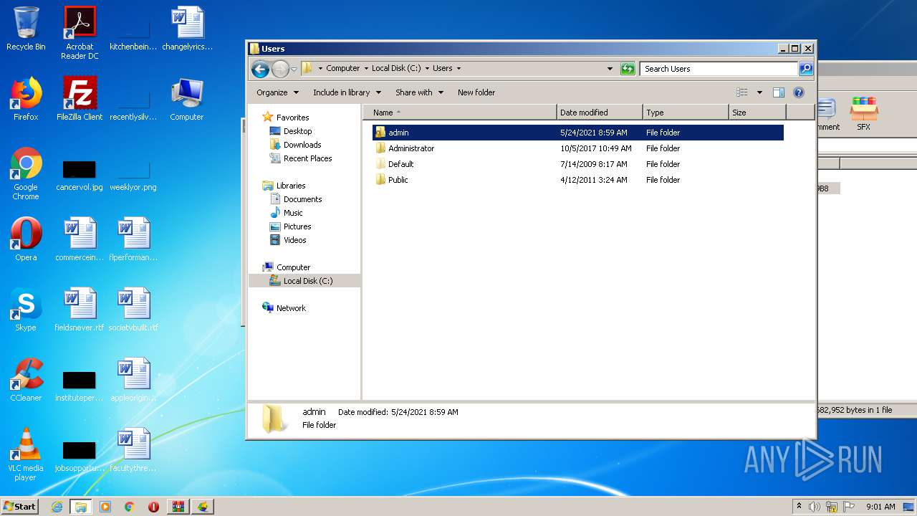This screenshot has width=917, height=516.
Task: Click the New folder button
Action: pos(476,92)
